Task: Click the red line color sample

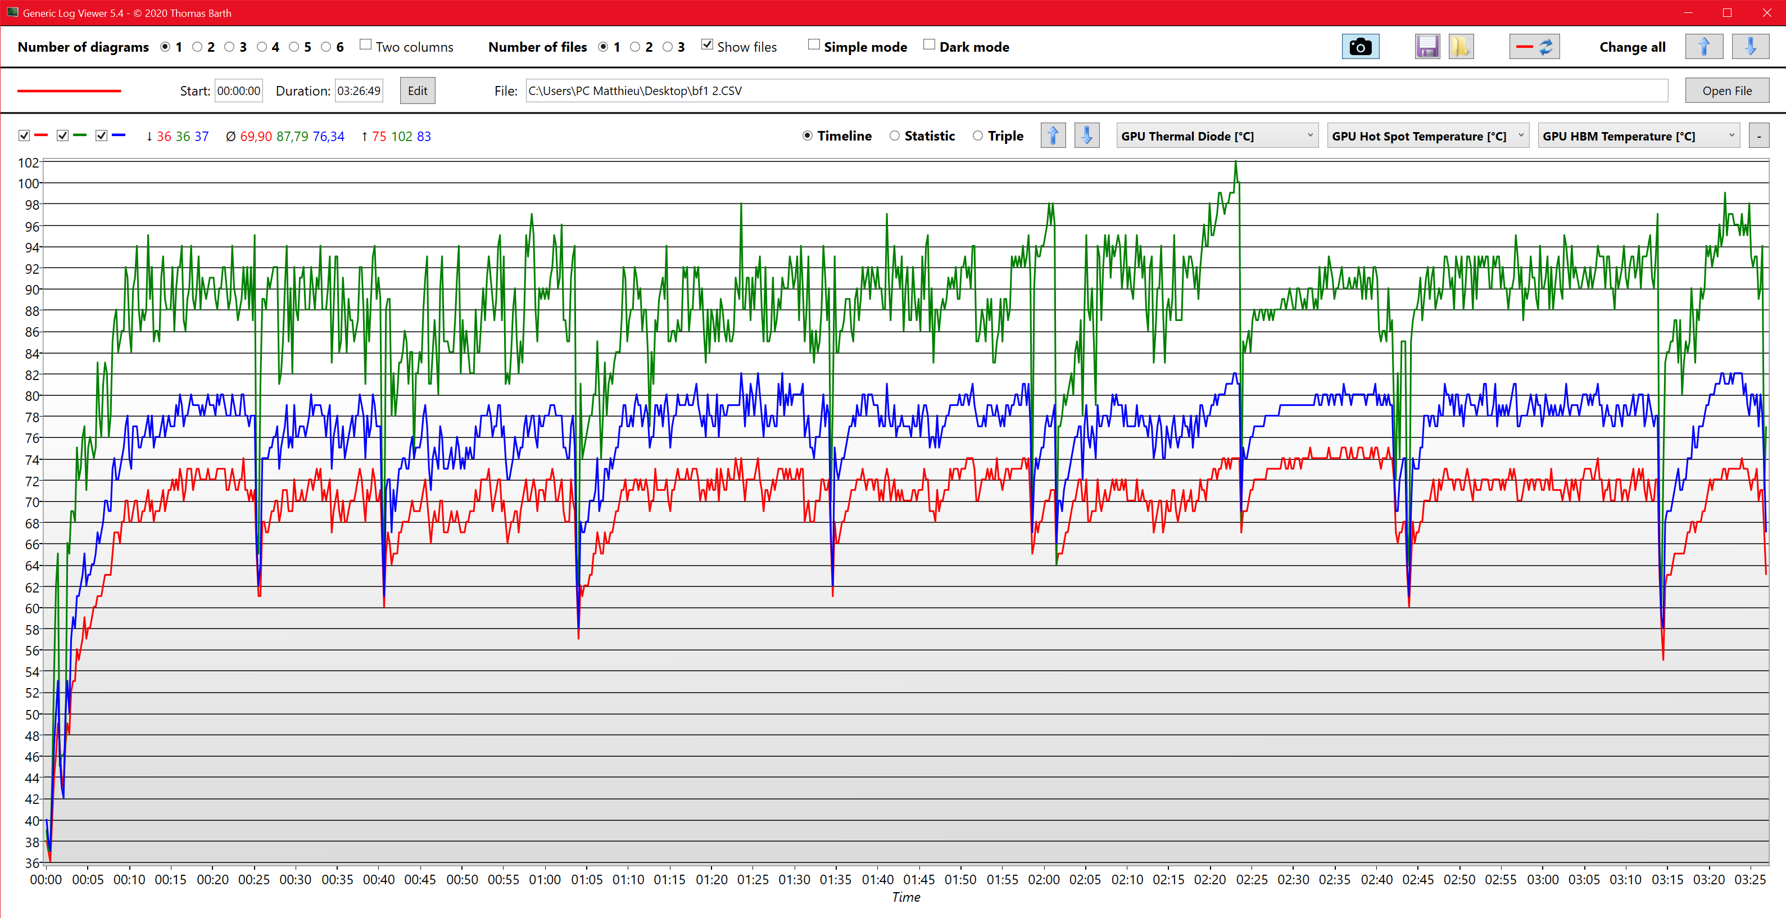Action: coord(69,91)
